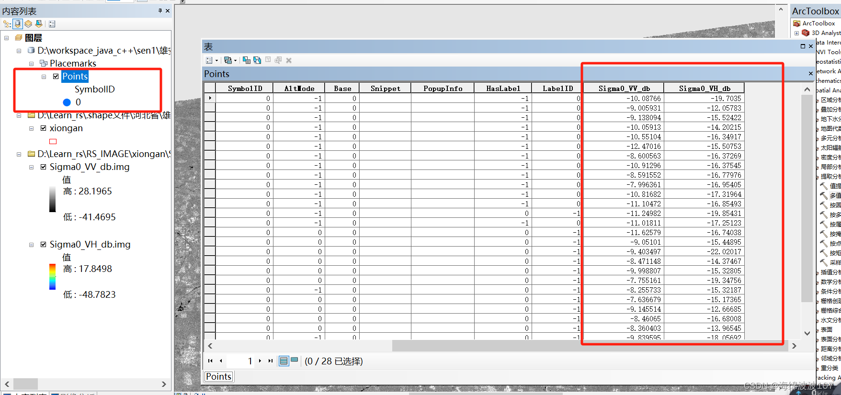Screen dimensions: 841x395
Task: Select PopupInfo column header
Action: click(443, 88)
